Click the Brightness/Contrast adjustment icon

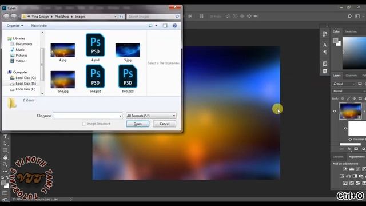point(345,169)
